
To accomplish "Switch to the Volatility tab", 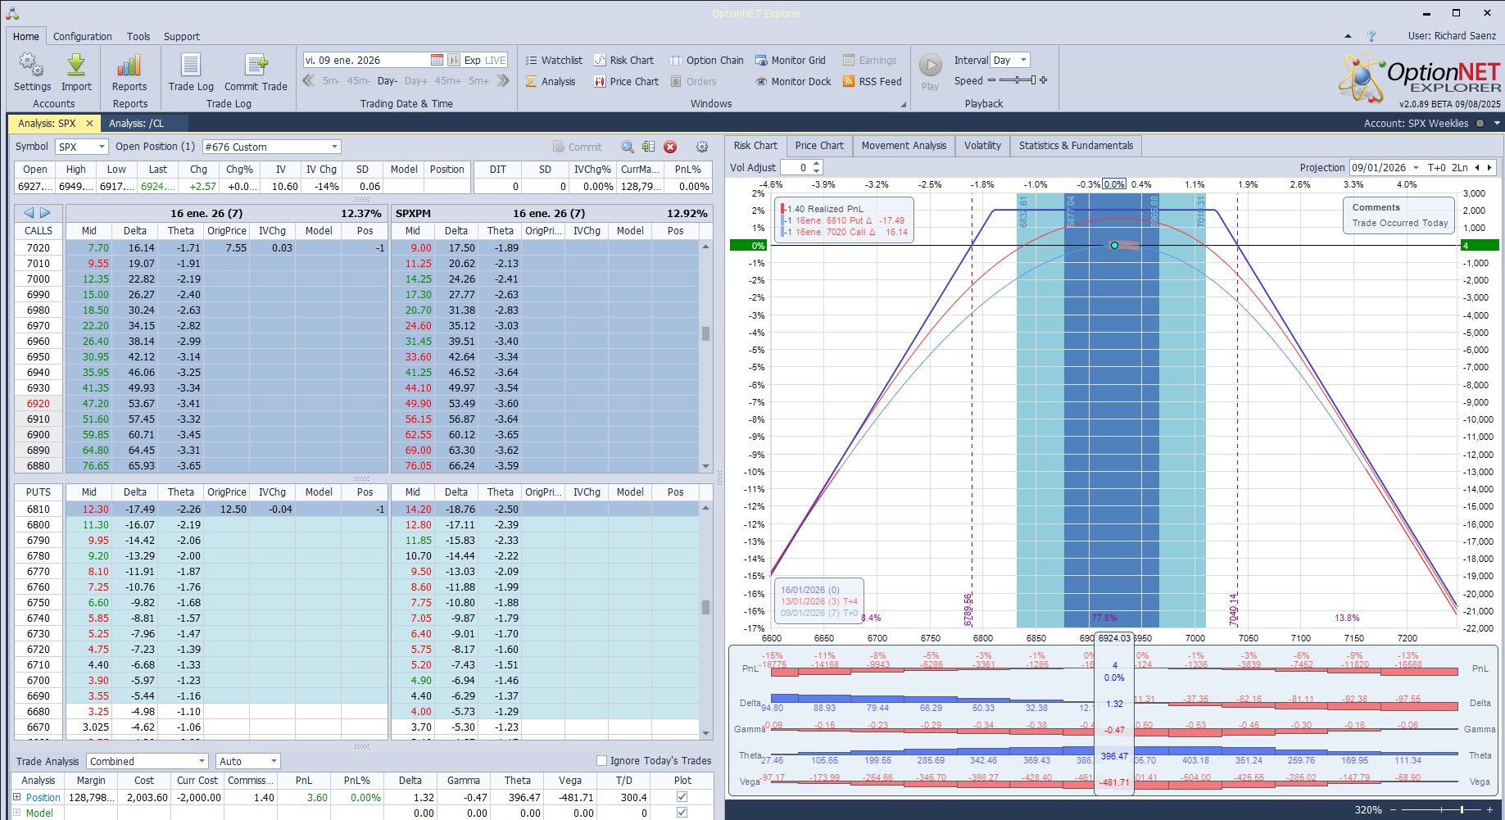I will [x=982, y=146].
